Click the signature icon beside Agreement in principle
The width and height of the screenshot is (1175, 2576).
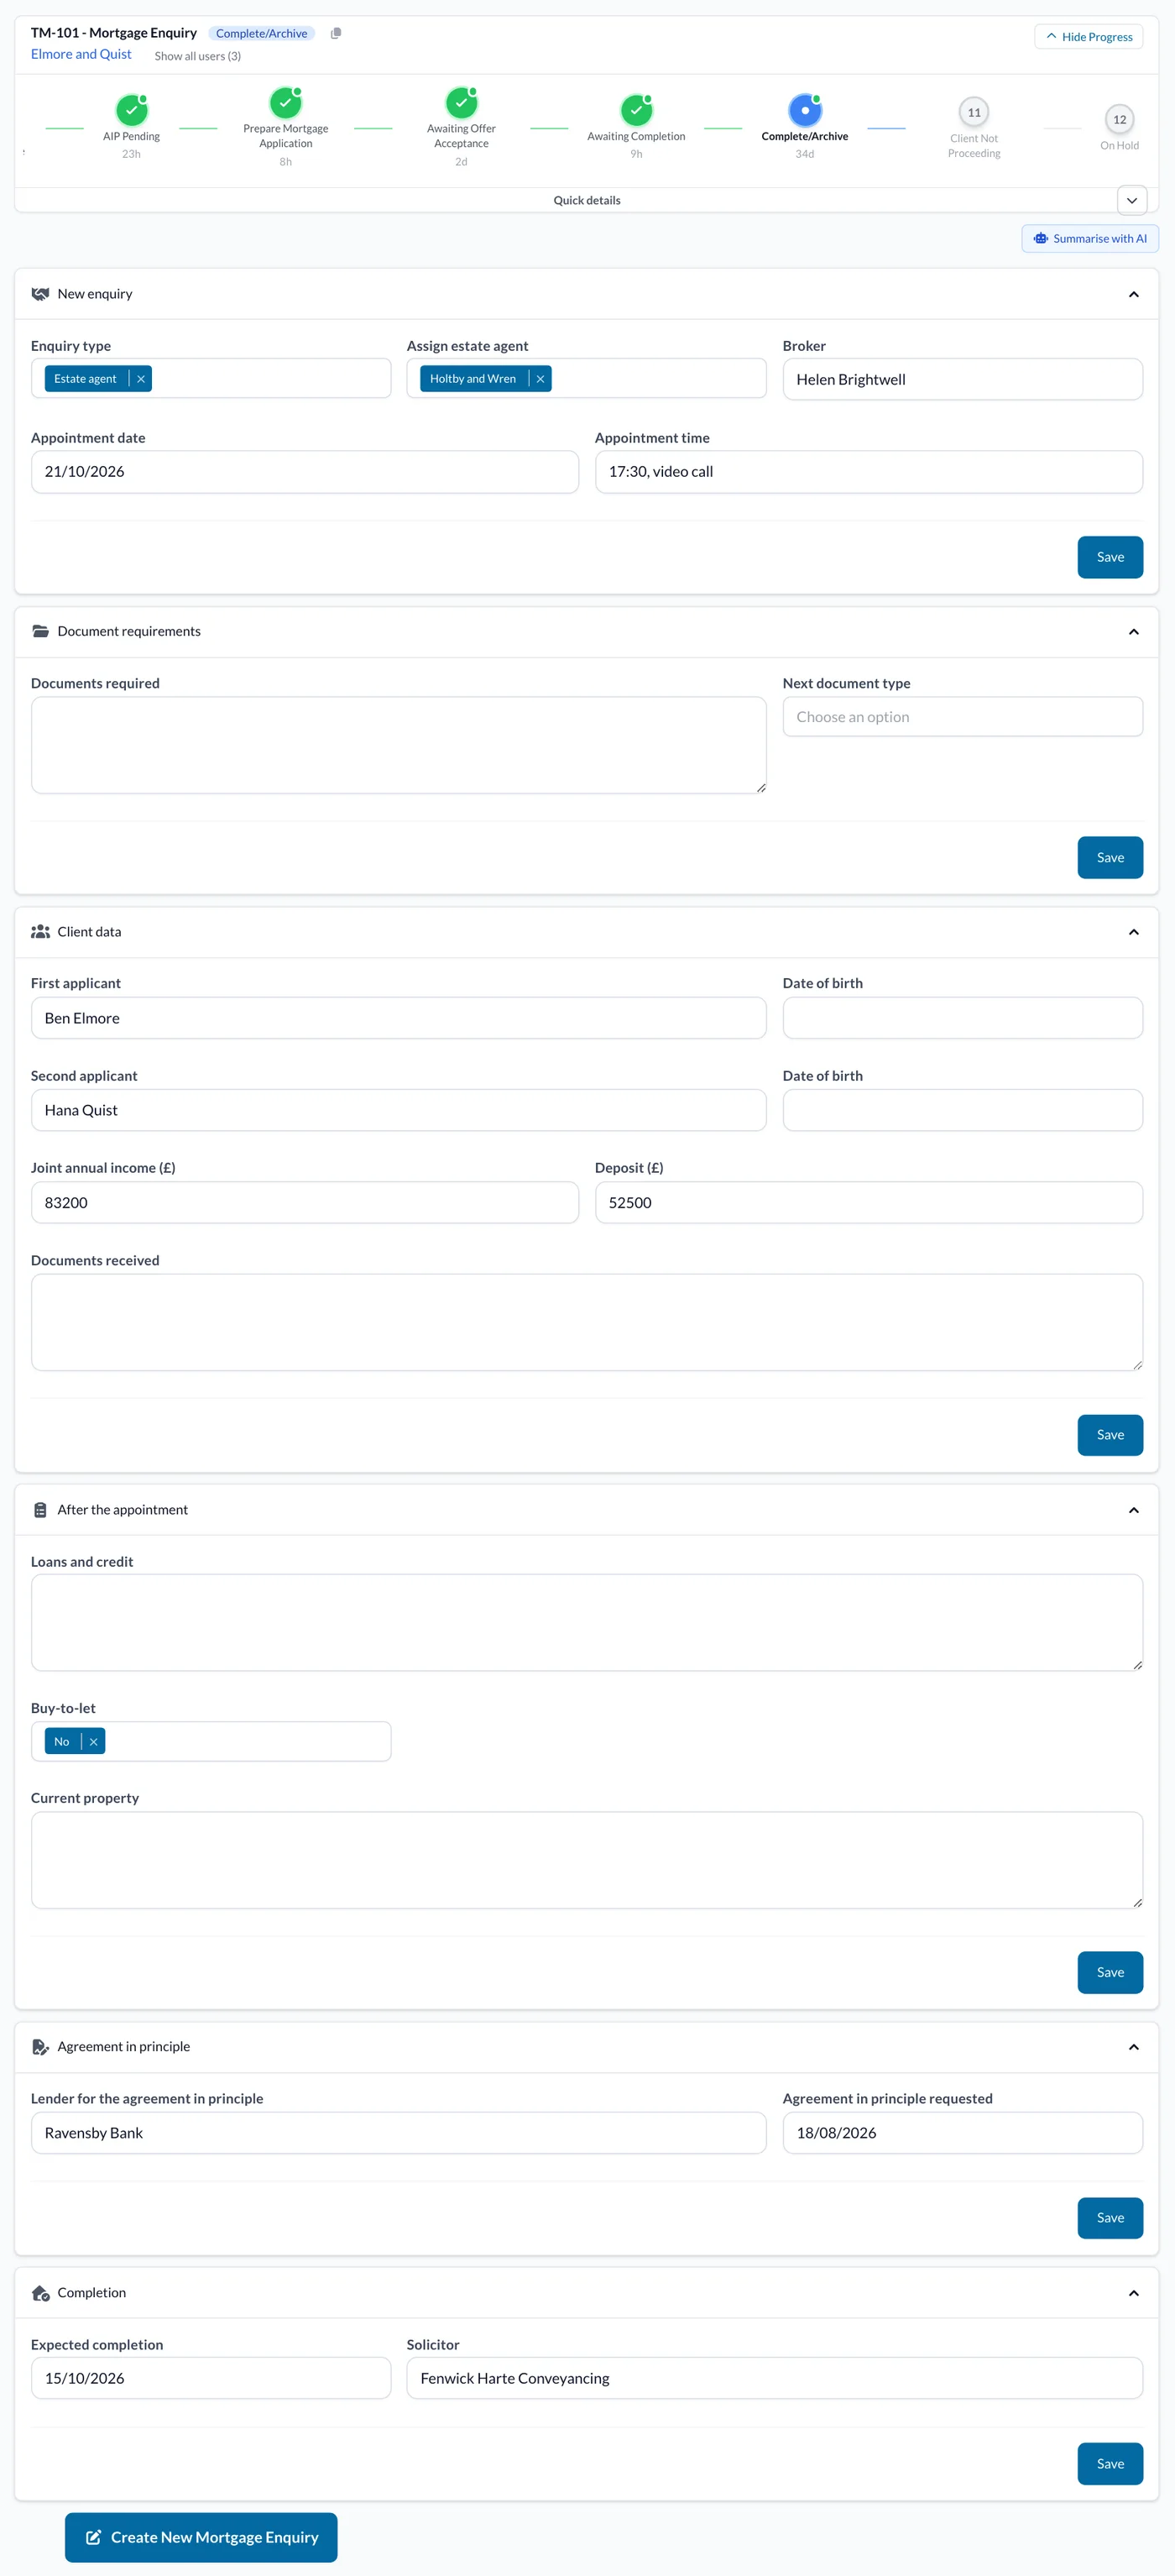[x=40, y=2047]
